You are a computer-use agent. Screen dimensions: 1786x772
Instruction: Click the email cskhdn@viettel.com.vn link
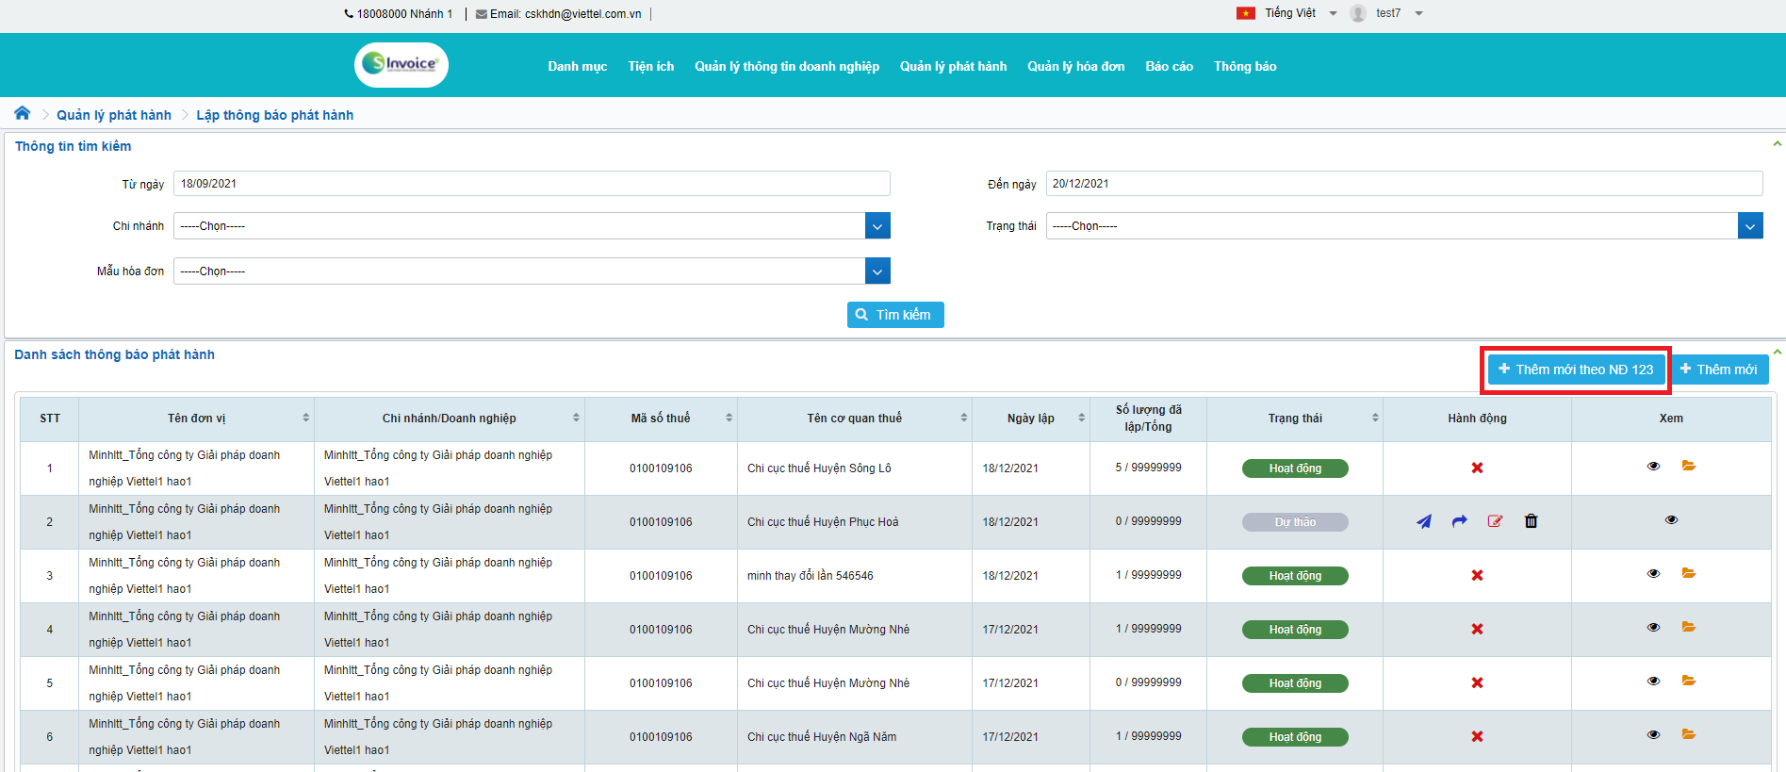tap(559, 14)
